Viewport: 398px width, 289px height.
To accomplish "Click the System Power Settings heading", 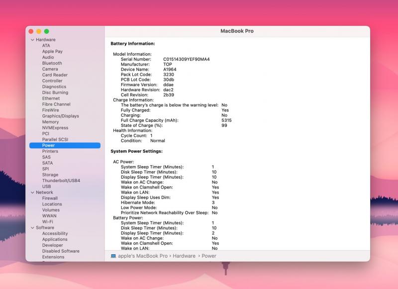I will coord(136,151).
